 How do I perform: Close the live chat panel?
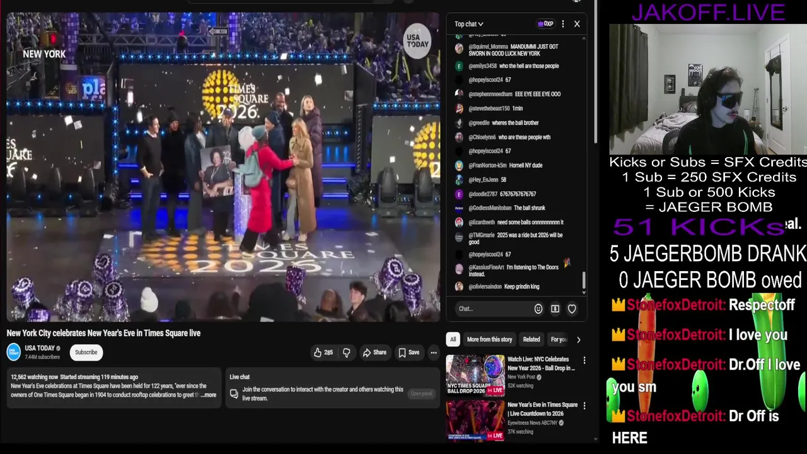[x=577, y=24]
